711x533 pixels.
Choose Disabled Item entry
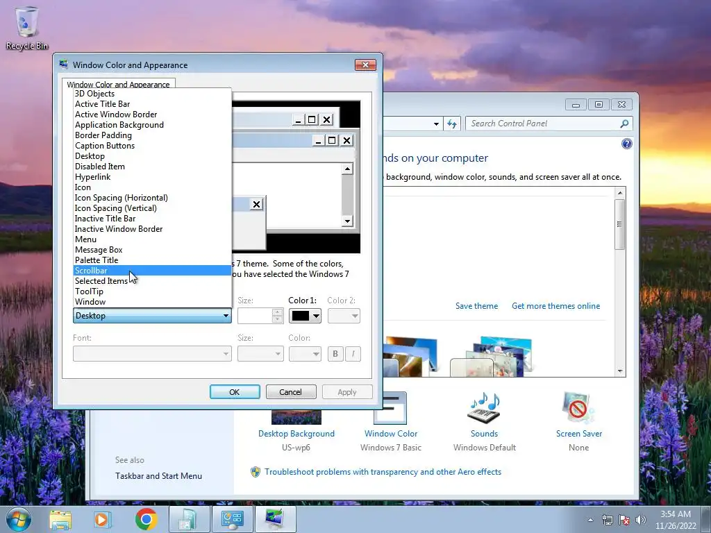point(152,167)
